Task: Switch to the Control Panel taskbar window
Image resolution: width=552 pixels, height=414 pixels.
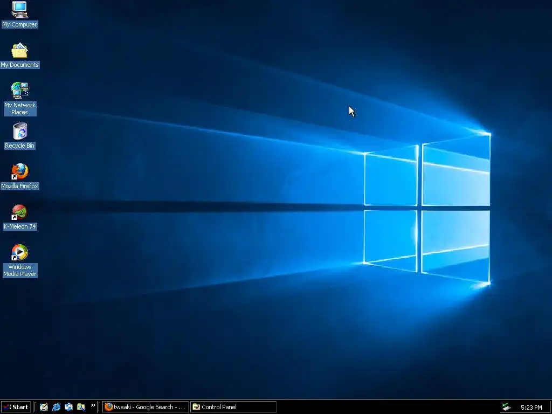Action: [233, 407]
